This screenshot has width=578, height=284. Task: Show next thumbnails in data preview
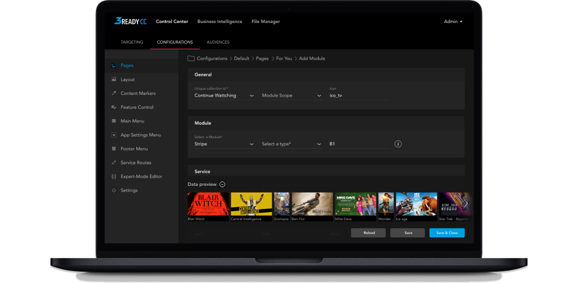466,204
